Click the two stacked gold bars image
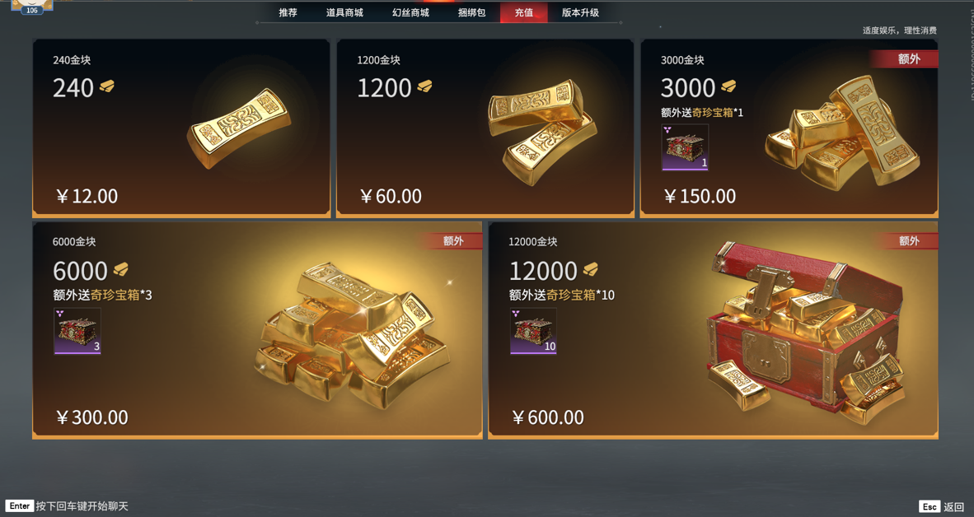 pos(541,132)
